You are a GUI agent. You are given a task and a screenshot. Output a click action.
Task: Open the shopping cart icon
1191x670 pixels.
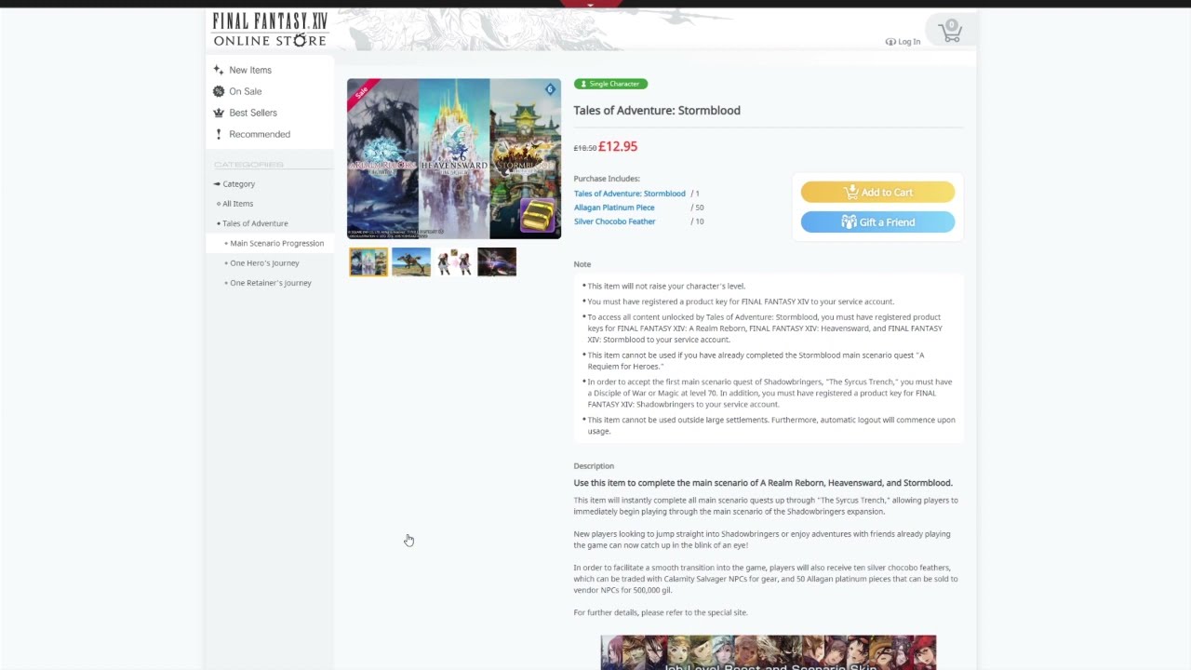point(950,32)
